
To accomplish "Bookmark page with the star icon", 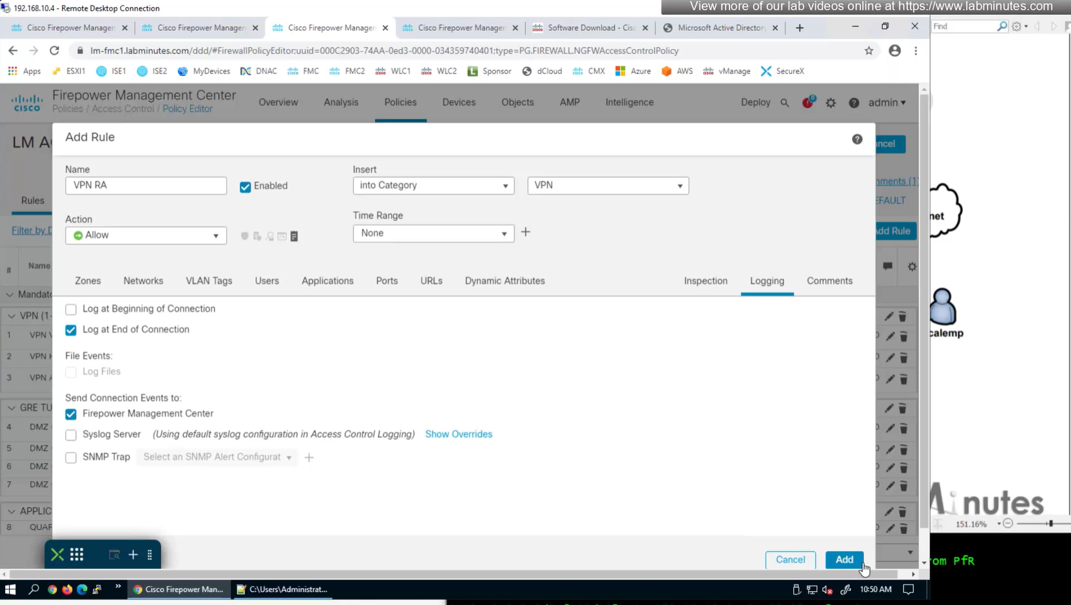I will (x=869, y=51).
